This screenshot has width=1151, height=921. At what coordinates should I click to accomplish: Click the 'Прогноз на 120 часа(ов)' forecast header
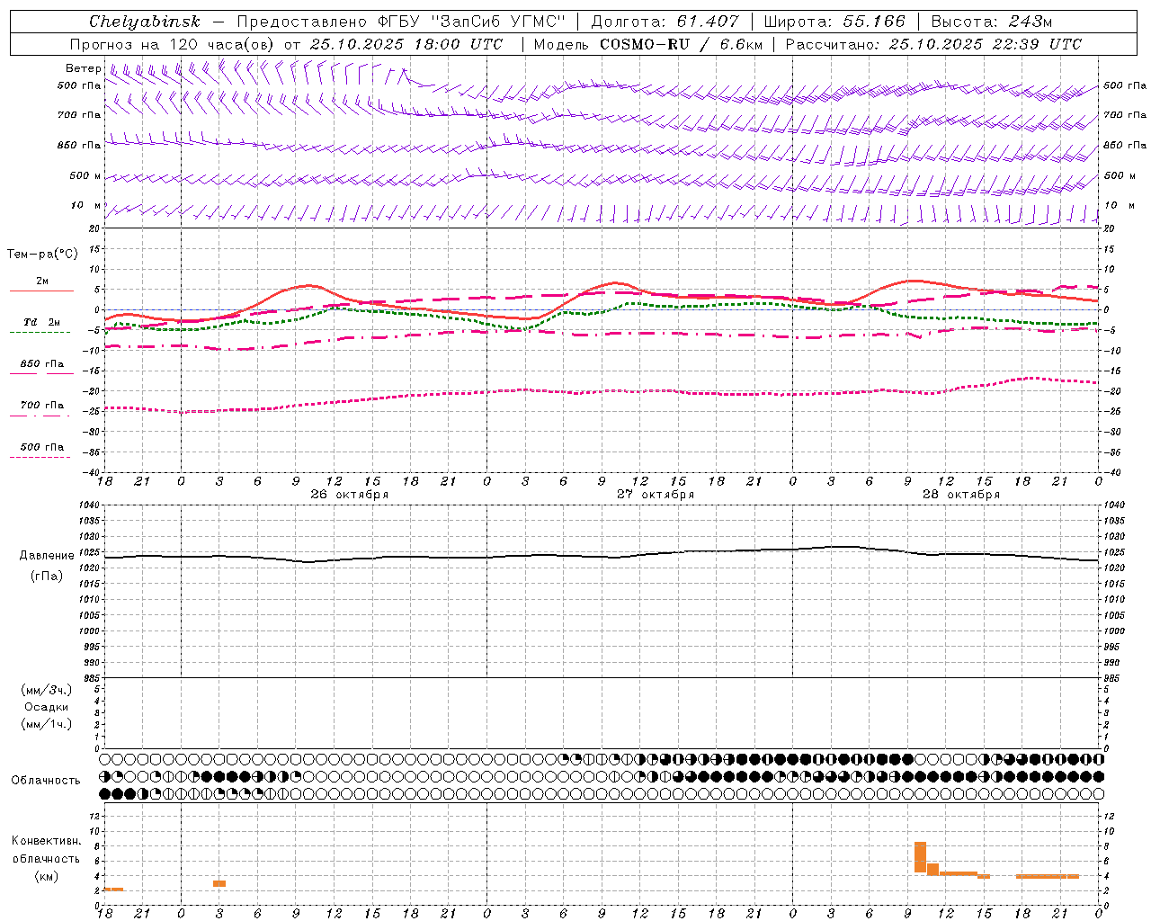point(173,44)
